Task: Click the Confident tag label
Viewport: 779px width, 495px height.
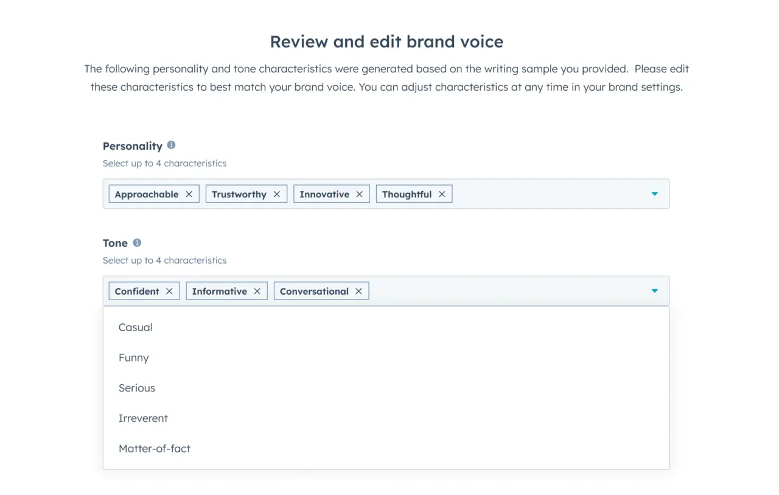Action: (x=136, y=290)
